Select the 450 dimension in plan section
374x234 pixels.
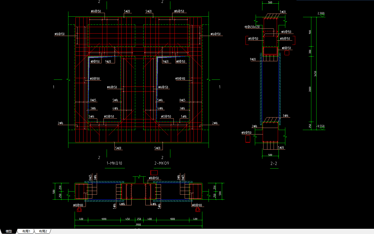pos(127,219)
